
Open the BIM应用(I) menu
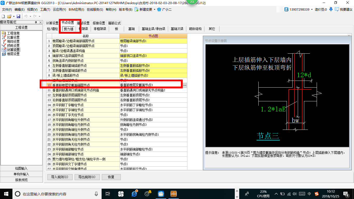click(76, 10)
